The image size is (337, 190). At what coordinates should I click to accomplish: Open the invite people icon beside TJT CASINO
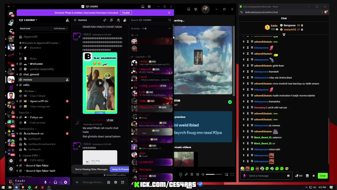(x=67, y=20)
